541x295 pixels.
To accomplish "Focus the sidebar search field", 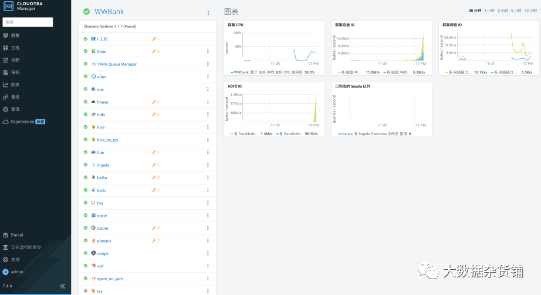I will point(28,22).
